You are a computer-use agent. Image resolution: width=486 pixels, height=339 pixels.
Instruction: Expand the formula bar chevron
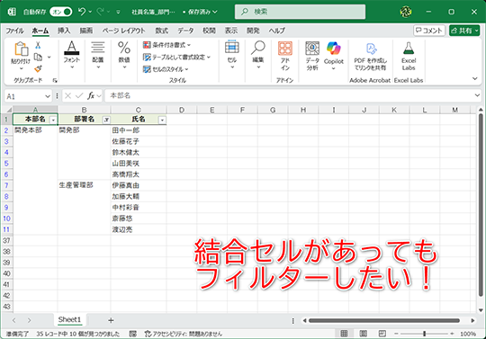477,95
